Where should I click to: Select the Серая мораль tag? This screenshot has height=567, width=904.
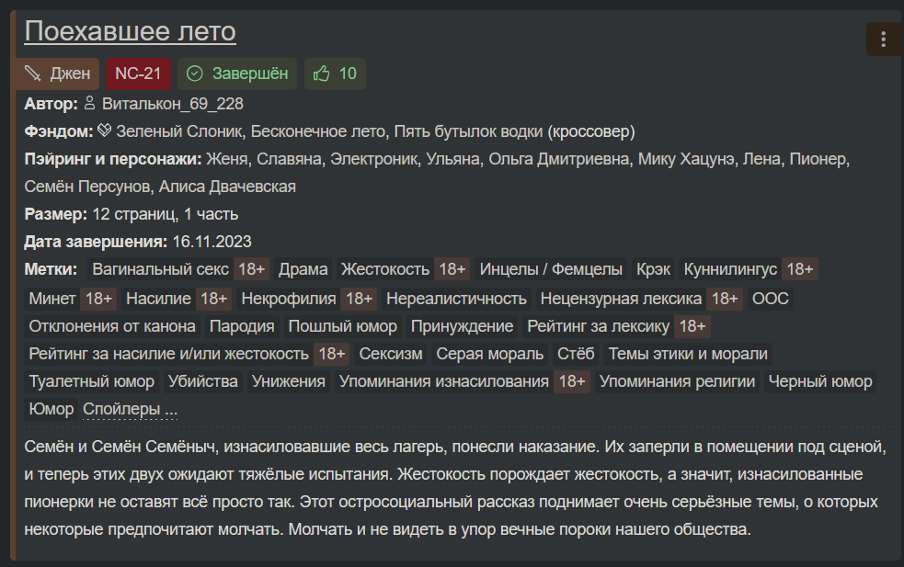(x=489, y=354)
